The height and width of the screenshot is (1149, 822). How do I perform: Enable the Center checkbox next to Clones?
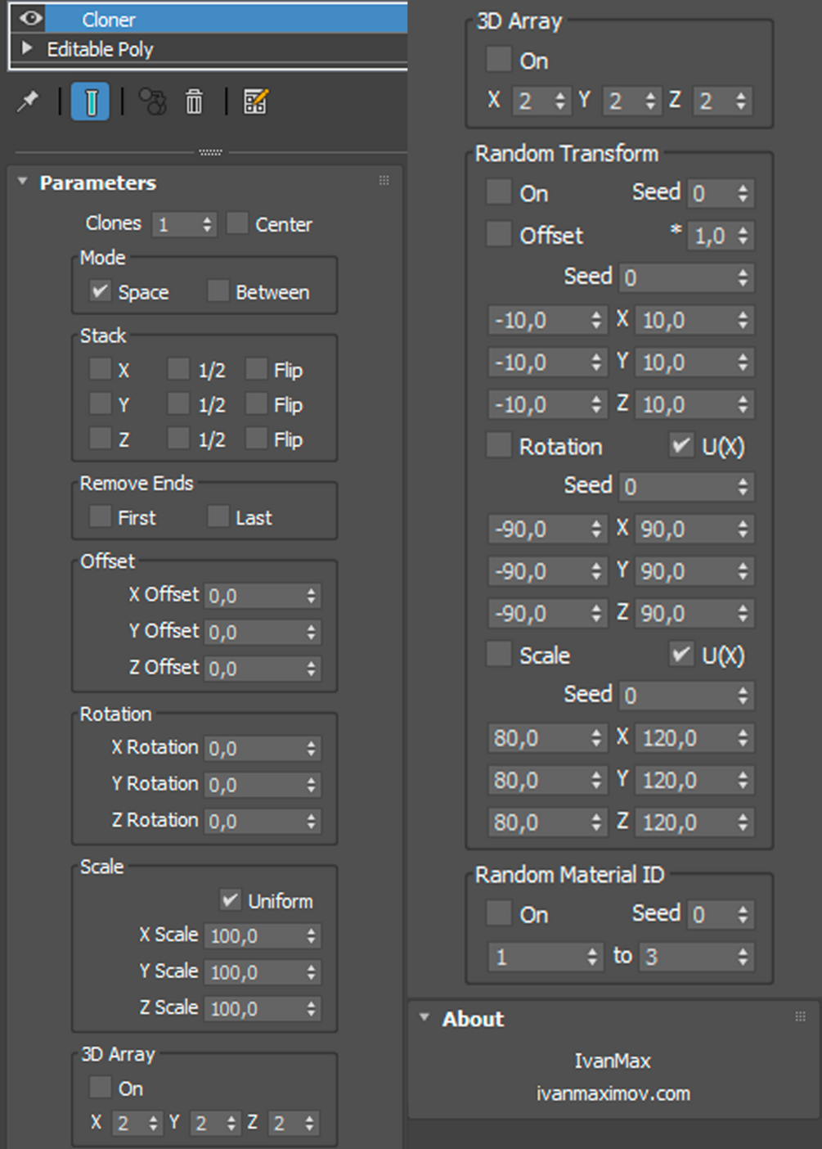(237, 223)
